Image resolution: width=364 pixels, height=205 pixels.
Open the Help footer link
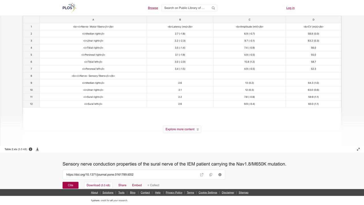158,192
